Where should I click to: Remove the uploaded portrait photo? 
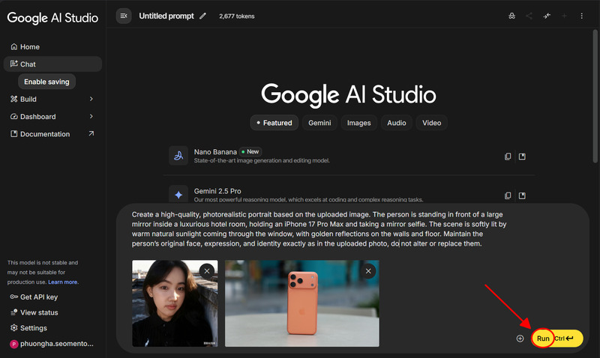point(207,270)
